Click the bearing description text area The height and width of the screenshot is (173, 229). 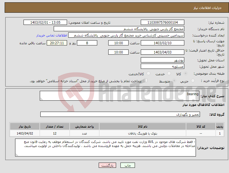click(120, 96)
